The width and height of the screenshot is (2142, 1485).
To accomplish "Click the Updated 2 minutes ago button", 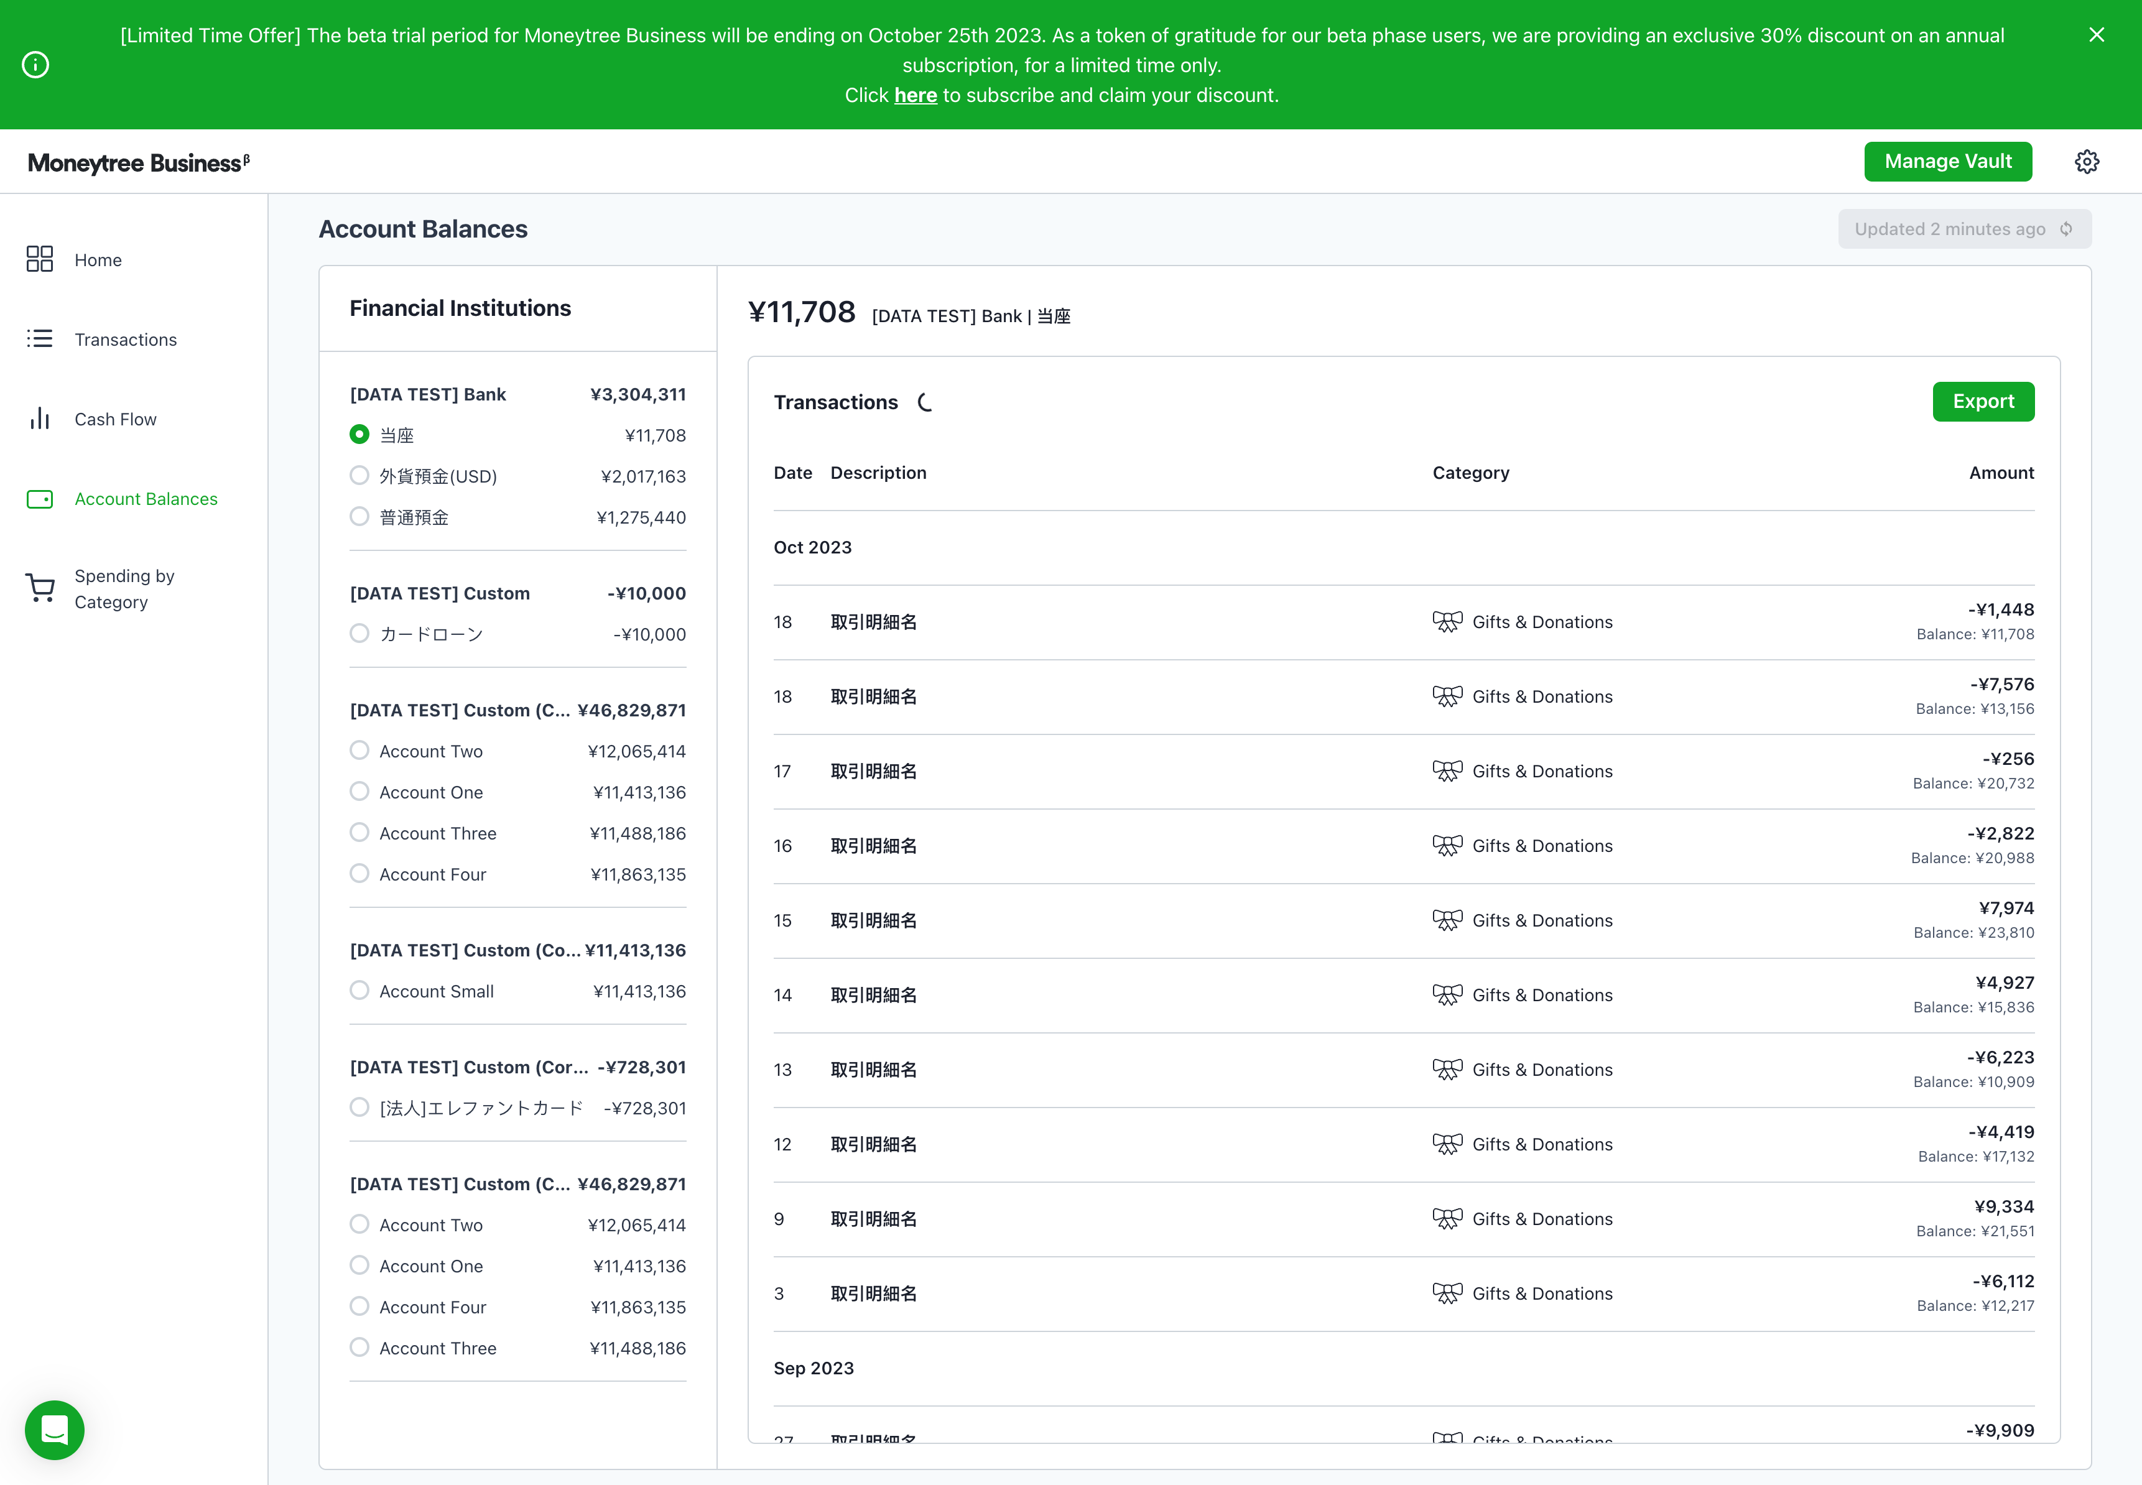I will 1964,229.
